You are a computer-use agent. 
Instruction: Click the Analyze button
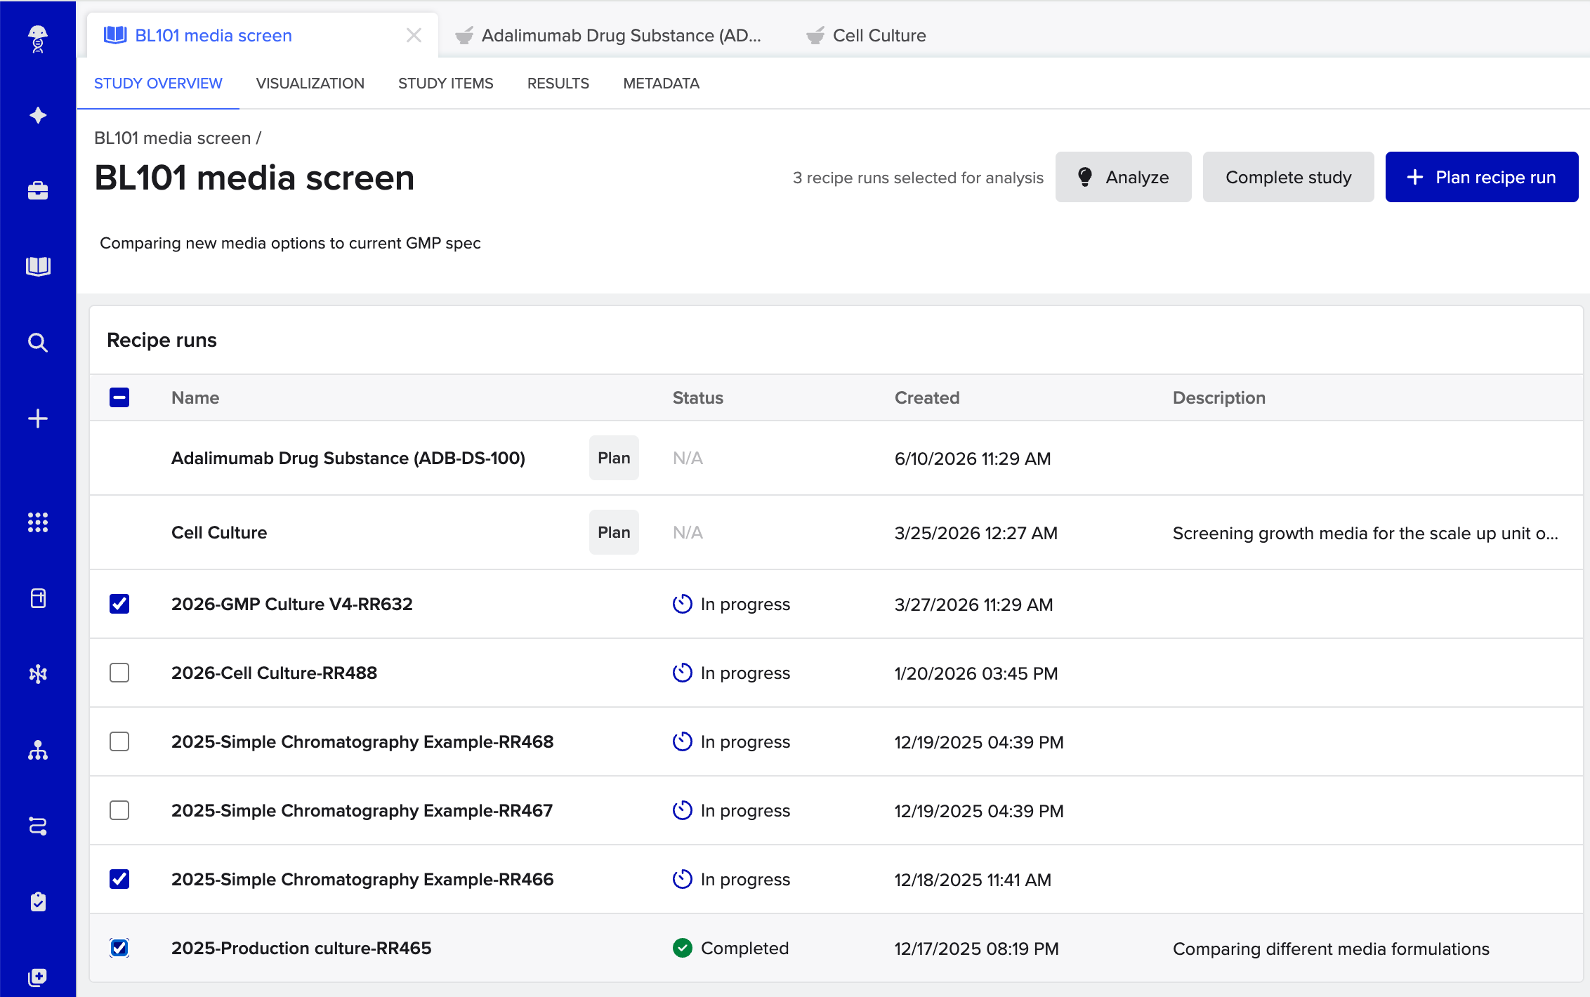(1124, 177)
